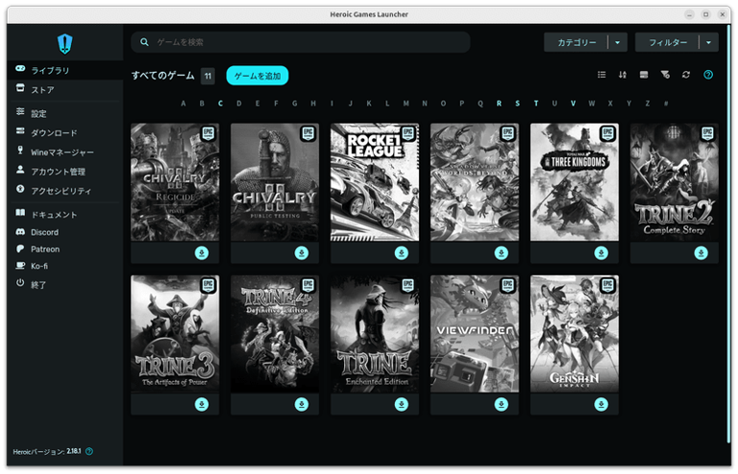The height and width of the screenshot is (474, 738).
Task: Click the refresh library icon
Action: point(686,75)
